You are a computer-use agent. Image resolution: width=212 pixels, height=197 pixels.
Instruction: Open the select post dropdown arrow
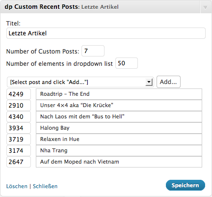point(149,82)
